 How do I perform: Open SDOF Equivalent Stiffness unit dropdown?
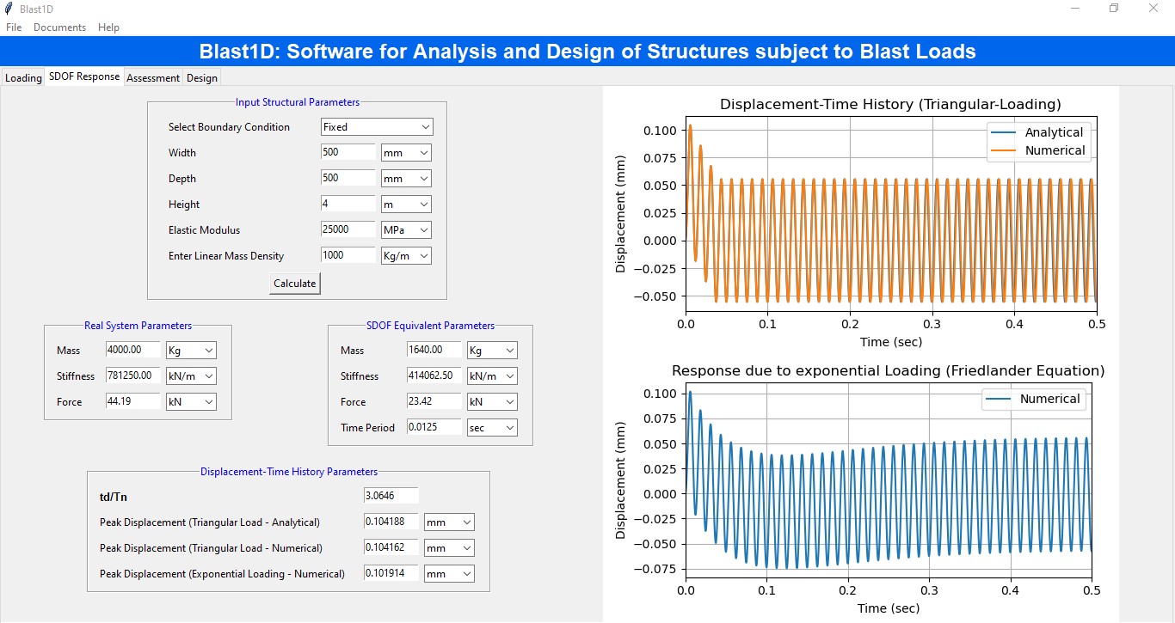coord(492,376)
